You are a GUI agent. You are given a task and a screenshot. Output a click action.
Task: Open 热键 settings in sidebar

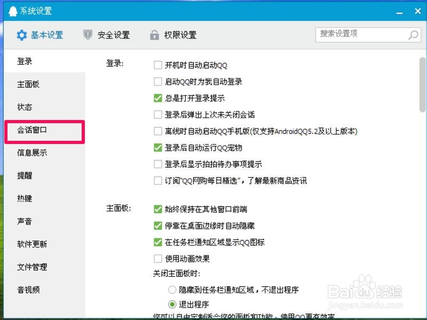click(x=45, y=198)
